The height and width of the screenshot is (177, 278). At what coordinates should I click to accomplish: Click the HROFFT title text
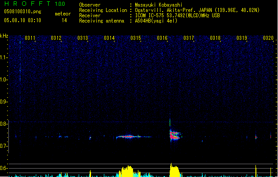pos(27,4)
